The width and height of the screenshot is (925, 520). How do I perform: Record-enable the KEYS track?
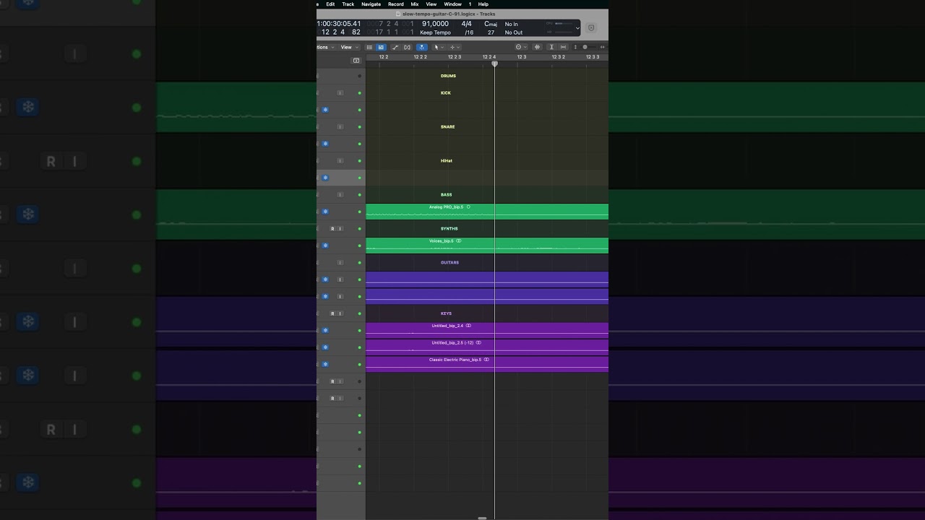332,313
